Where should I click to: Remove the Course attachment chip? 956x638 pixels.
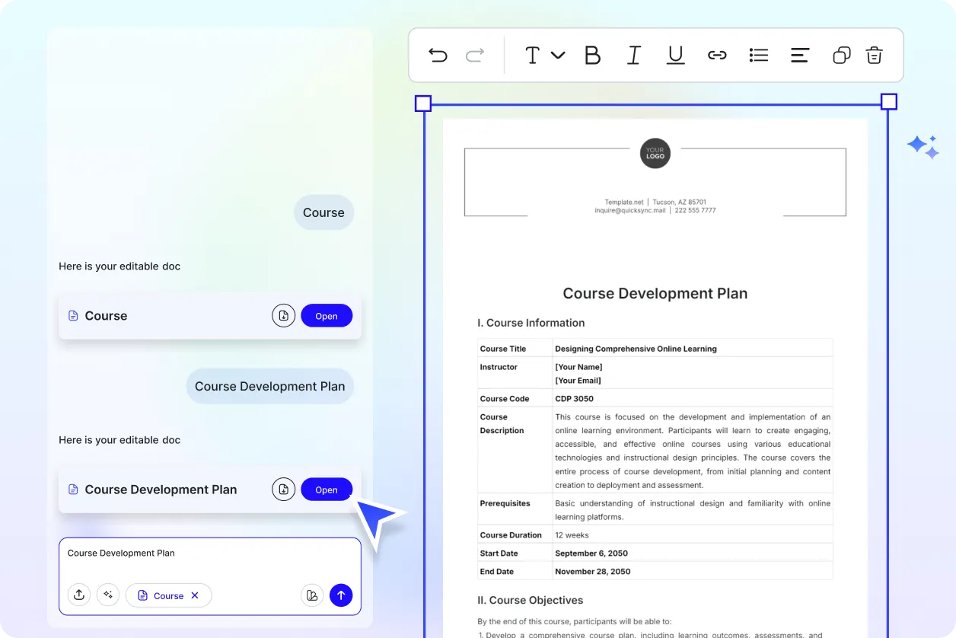pos(195,595)
